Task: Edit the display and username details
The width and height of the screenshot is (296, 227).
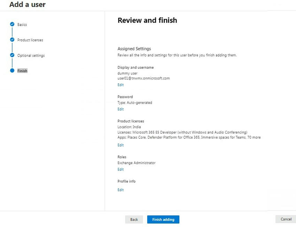Action: pos(120,85)
